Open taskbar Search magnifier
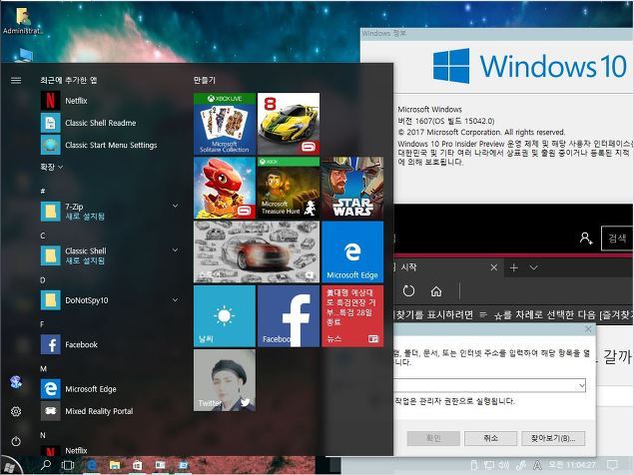This screenshot has height=475, width=634. tap(46, 465)
